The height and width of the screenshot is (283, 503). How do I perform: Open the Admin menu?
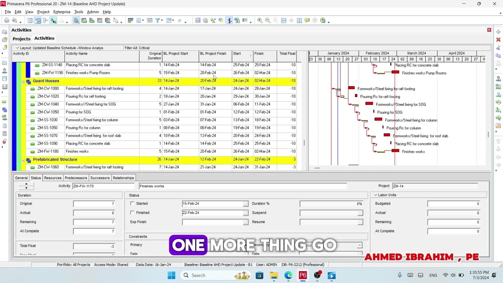coord(93,12)
